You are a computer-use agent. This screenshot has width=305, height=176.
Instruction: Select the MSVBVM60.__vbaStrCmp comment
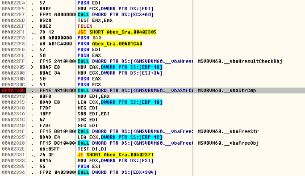226,90
